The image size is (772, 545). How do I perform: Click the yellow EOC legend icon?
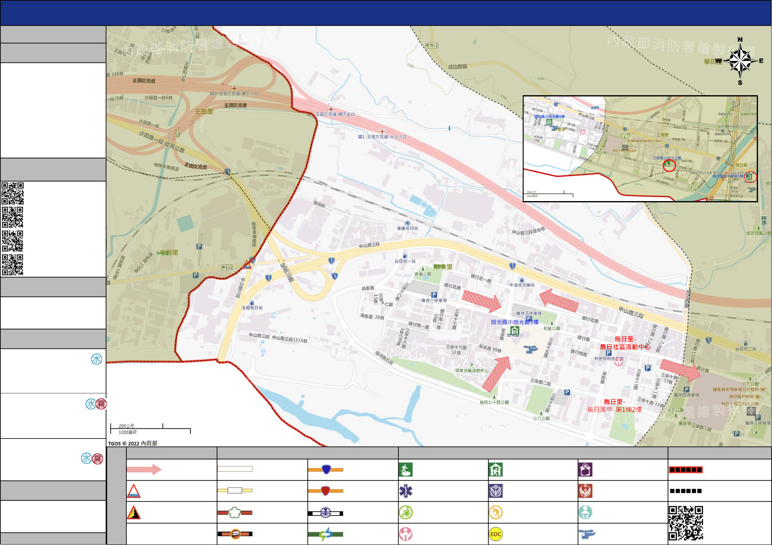(496, 534)
